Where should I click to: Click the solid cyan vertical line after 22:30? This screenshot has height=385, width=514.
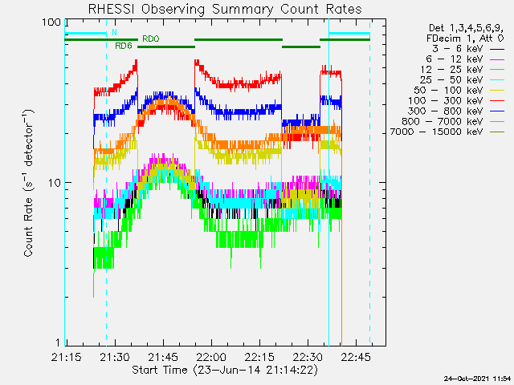click(x=328, y=182)
